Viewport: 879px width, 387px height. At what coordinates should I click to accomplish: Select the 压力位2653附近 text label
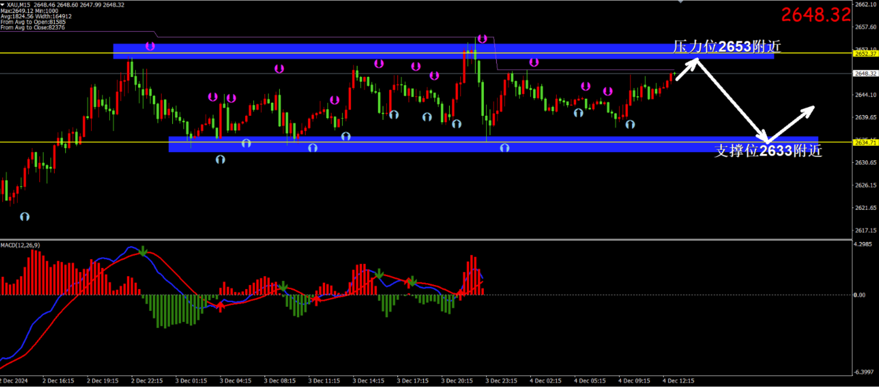pyautogui.click(x=727, y=47)
